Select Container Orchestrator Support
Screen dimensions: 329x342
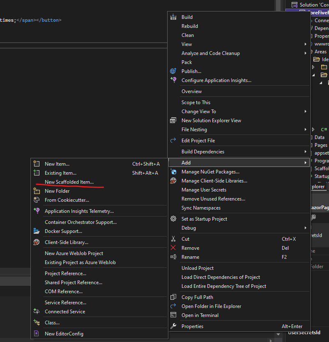point(81,222)
